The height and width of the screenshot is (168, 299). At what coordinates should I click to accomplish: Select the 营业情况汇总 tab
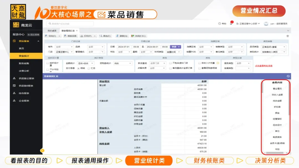click(68, 31)
